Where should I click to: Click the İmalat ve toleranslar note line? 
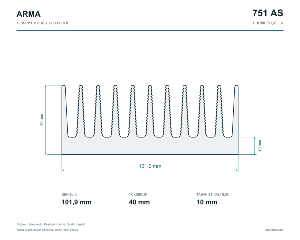[x=47, y=230]
